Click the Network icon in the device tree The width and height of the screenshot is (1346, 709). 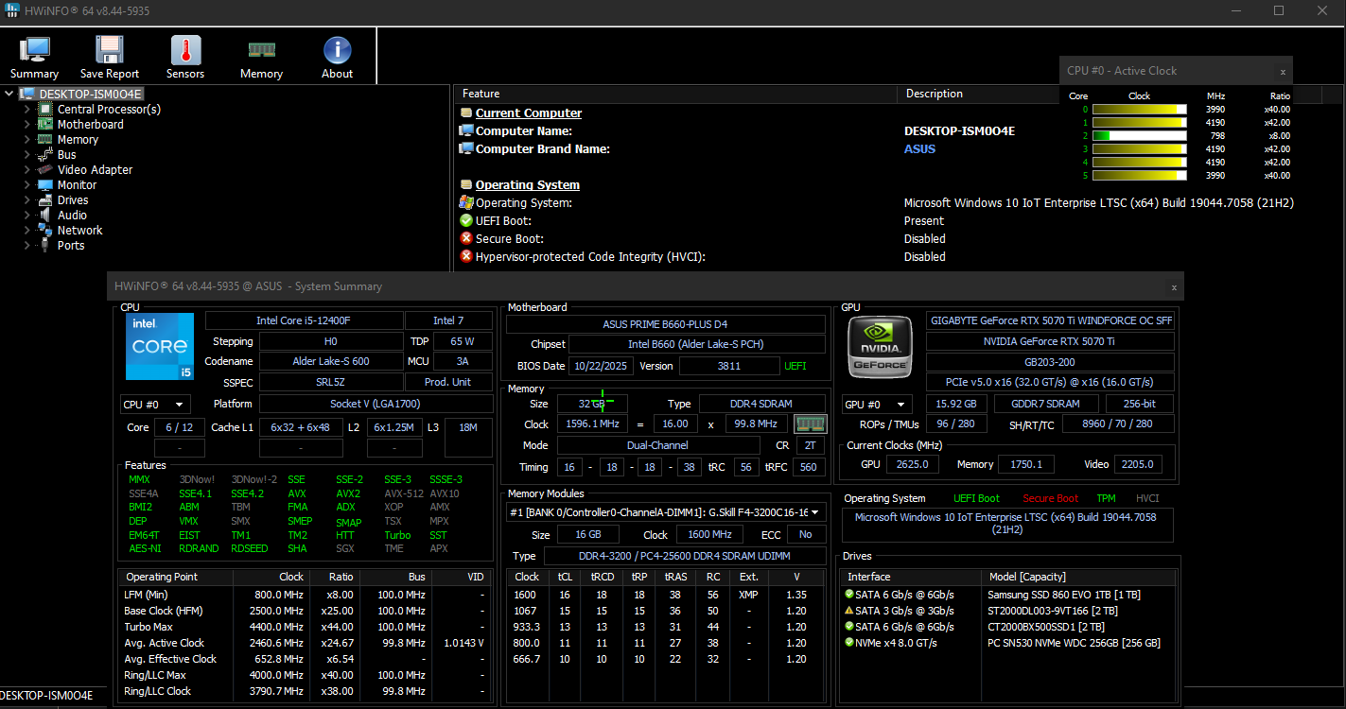click(44, 231)
